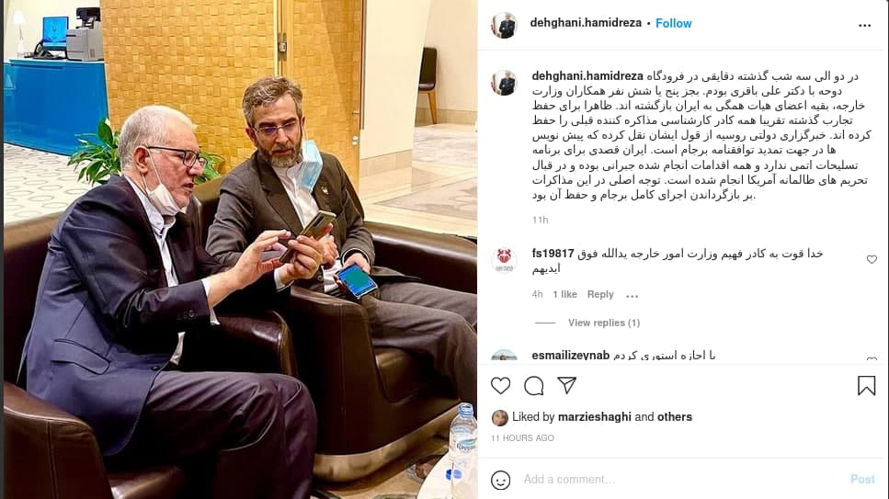Open the emoji picker smiley icon

tap(501, 480)
